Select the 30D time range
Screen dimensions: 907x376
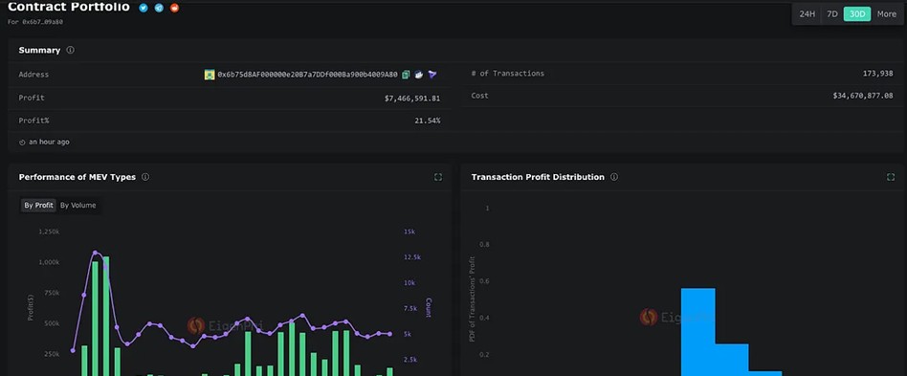click(857, 14)
